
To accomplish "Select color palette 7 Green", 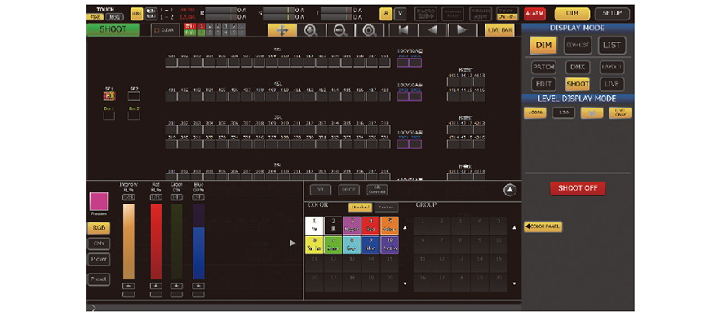I will click(333, 245).
